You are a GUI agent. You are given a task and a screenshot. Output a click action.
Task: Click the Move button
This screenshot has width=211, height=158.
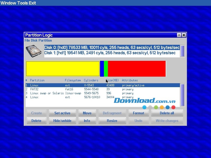click(87, 113)
